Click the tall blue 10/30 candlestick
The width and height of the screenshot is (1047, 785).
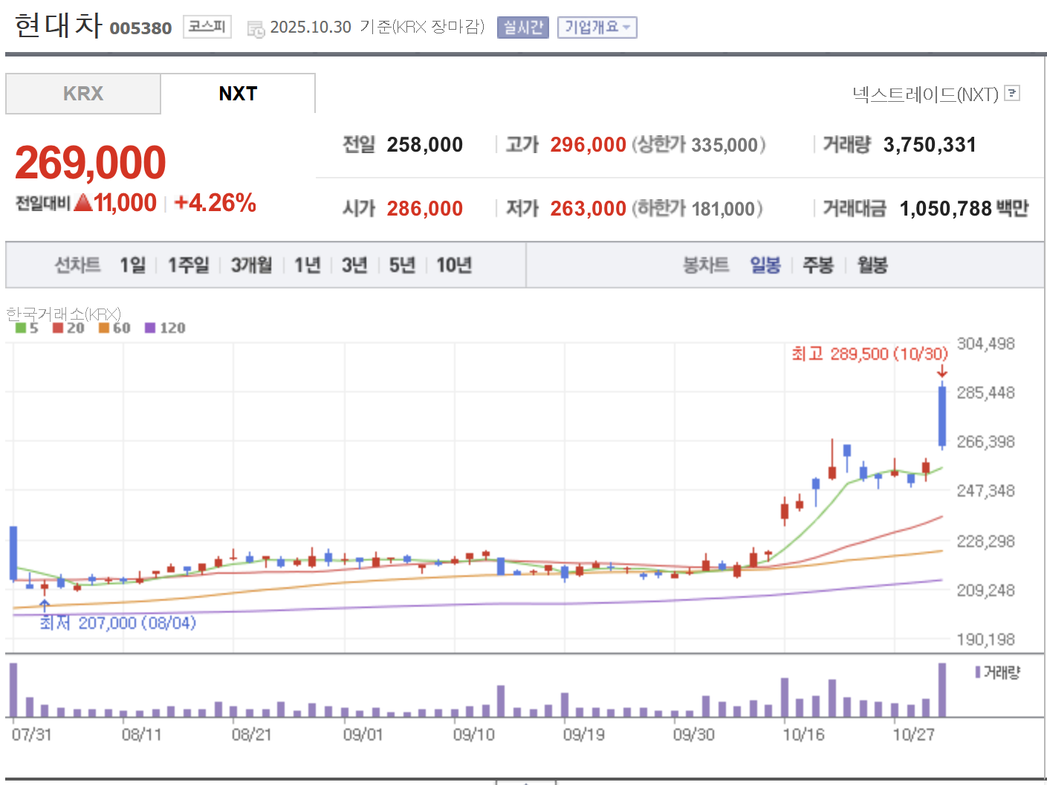(x=942, y=416)
